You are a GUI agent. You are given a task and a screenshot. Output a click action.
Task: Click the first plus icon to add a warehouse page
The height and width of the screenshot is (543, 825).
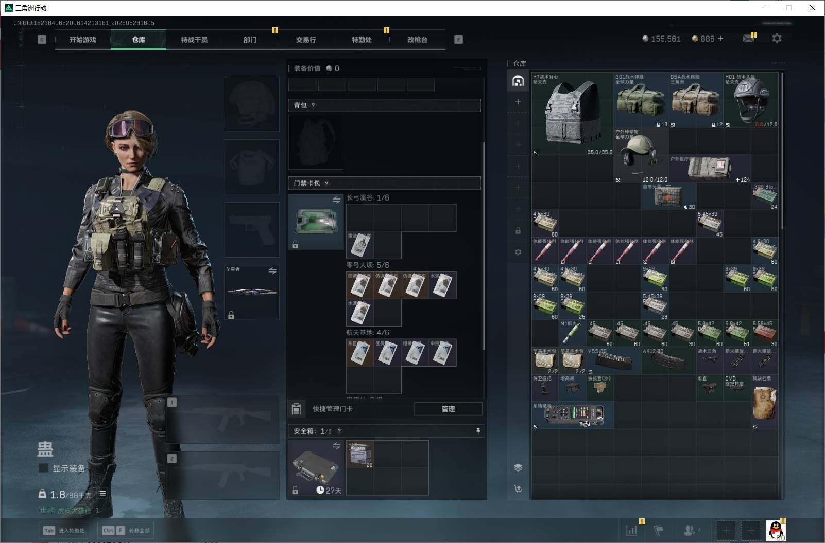(518, 102)
